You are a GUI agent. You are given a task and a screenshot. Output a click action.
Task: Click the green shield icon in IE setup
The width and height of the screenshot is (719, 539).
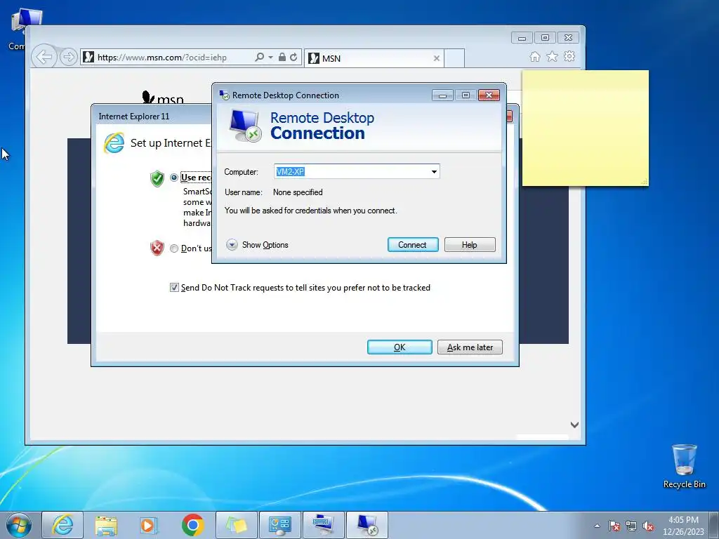pos(157,178)
